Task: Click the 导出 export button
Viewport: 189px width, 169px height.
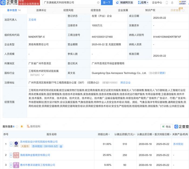Action: (167, 127)
